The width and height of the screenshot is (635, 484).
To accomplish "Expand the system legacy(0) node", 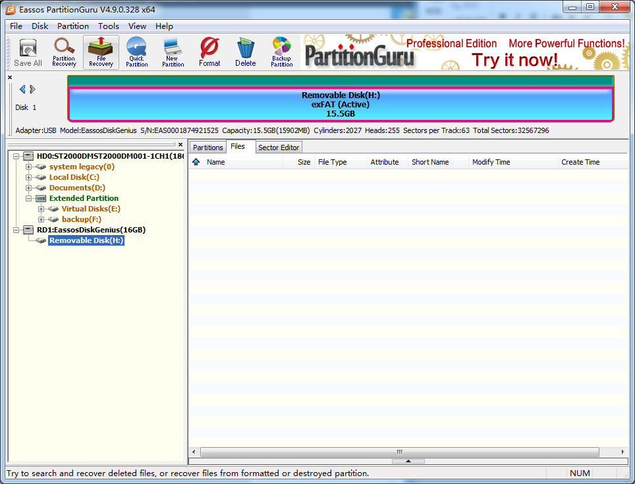I will pyautogui.click(x=28, y=167).
